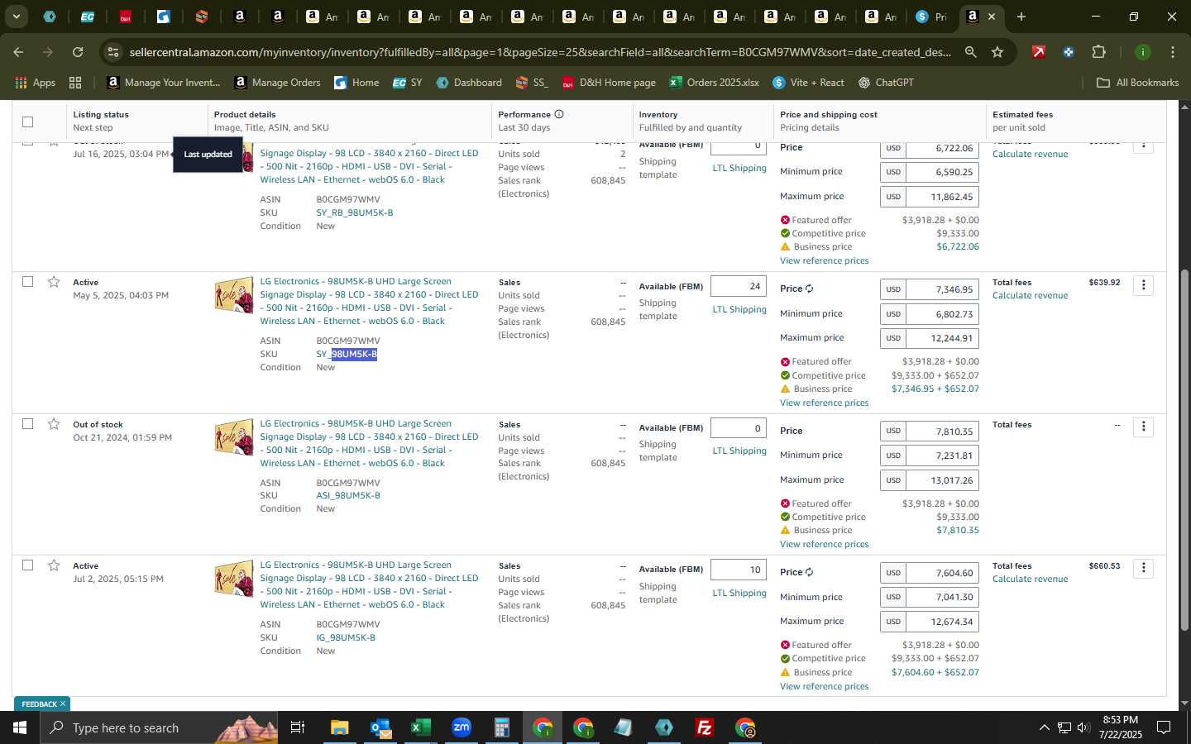Screen dimensions: 1191x744
Task: Open product title link of ASI_98UM5K-B listing
Action: [369, 443]
